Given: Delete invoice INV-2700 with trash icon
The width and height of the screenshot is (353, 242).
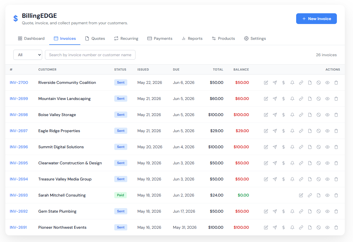Looking at the screenshot, I should coord(336,83).
